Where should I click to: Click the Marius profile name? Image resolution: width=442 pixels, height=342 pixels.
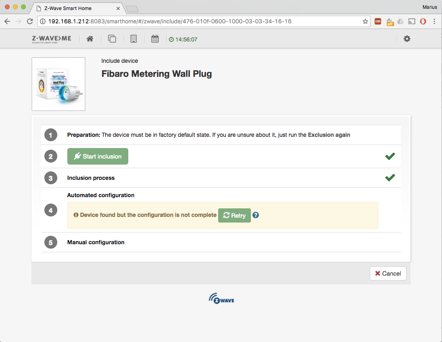[x=429, y=7]
